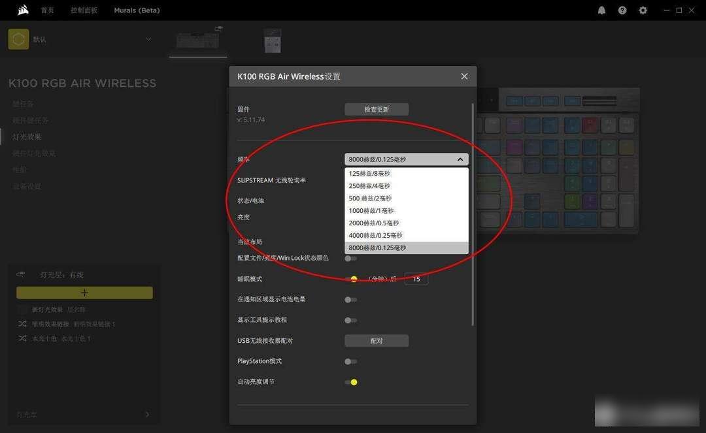Toggle 显示工具提示教程 switch
This screenshot has height=433, width=706.
pyautogui.click(x=351, y=321)
